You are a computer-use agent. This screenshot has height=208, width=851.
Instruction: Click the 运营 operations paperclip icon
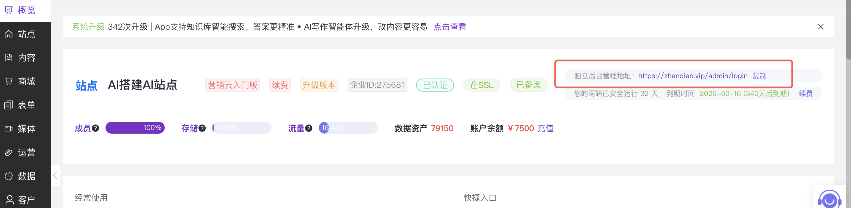(x=9, y=152)
